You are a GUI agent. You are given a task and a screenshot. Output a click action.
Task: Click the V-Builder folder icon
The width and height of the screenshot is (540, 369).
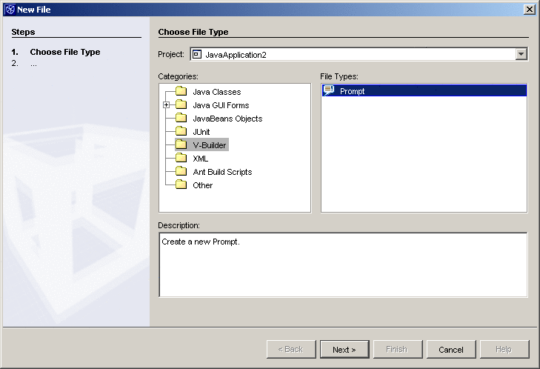tap(181, 145)
